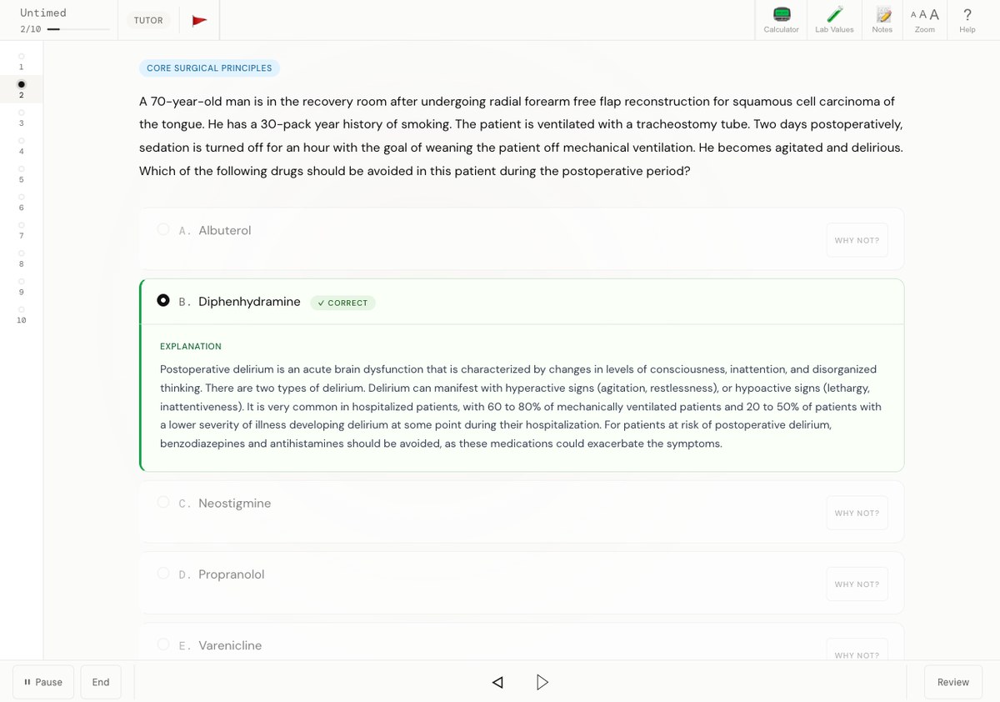Select answer E. Varenicline
Screen dimensions: 1000x702
522,642
